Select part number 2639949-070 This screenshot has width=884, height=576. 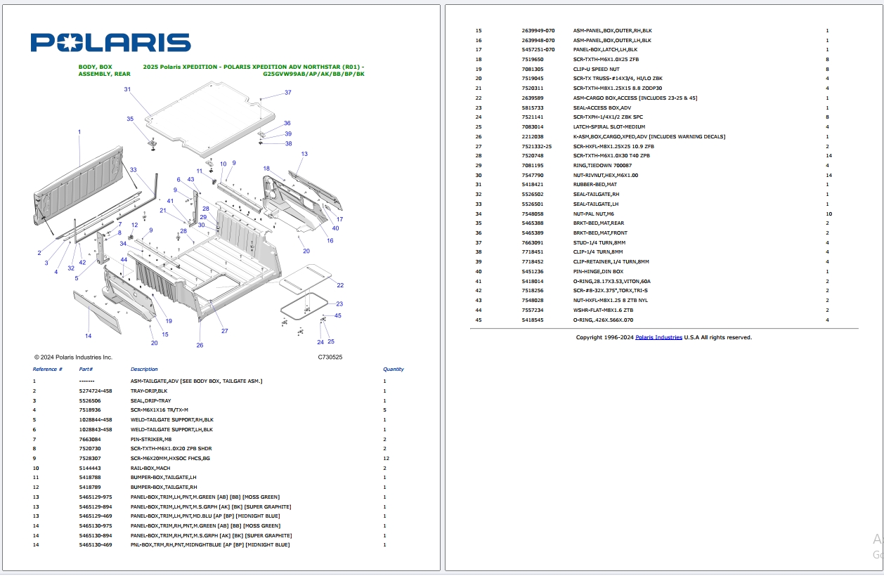pos(538,31)
